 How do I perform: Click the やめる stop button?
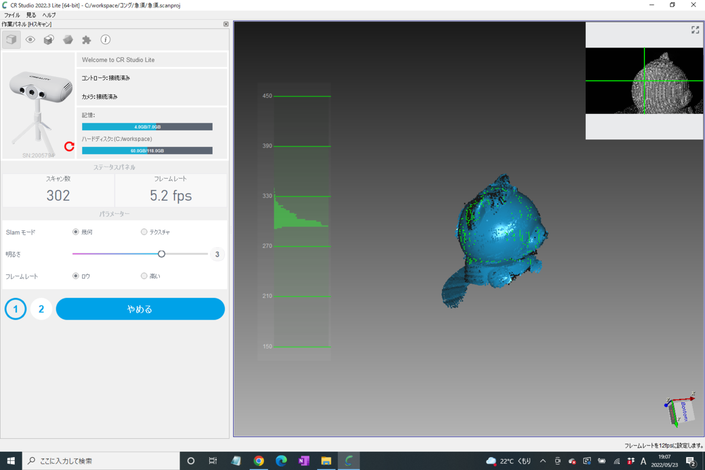pos(140,309)
